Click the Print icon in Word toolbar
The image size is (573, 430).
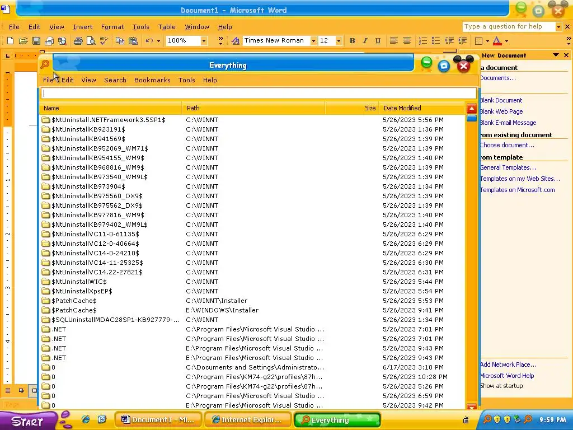coord(78,40)
